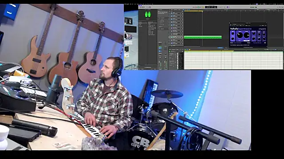The width and height of the screenshot is (284, 159).
Task: Toggle the Valhalla plugin power button
Action: (230, 25)
